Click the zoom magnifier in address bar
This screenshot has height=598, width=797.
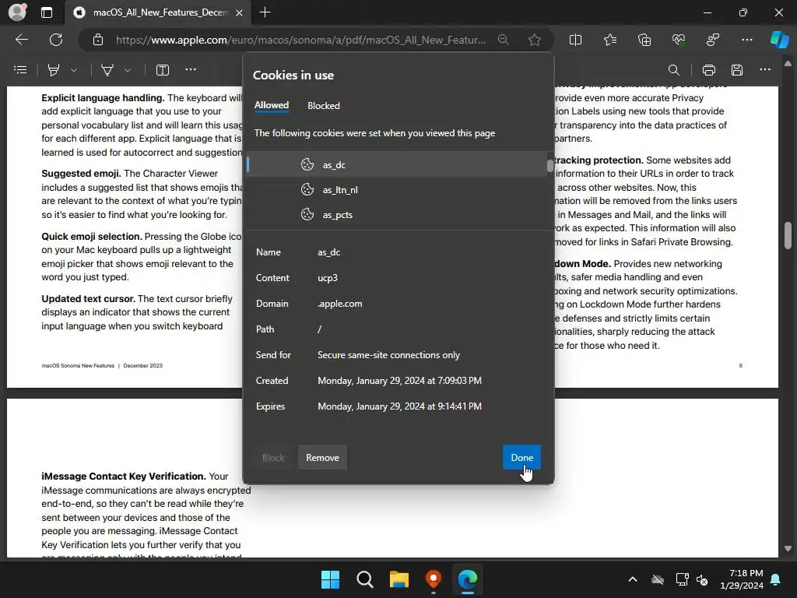pos(504,40)
